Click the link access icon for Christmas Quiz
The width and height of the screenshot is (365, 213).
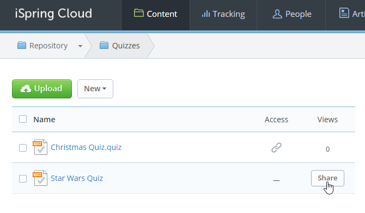coord(276,147)
